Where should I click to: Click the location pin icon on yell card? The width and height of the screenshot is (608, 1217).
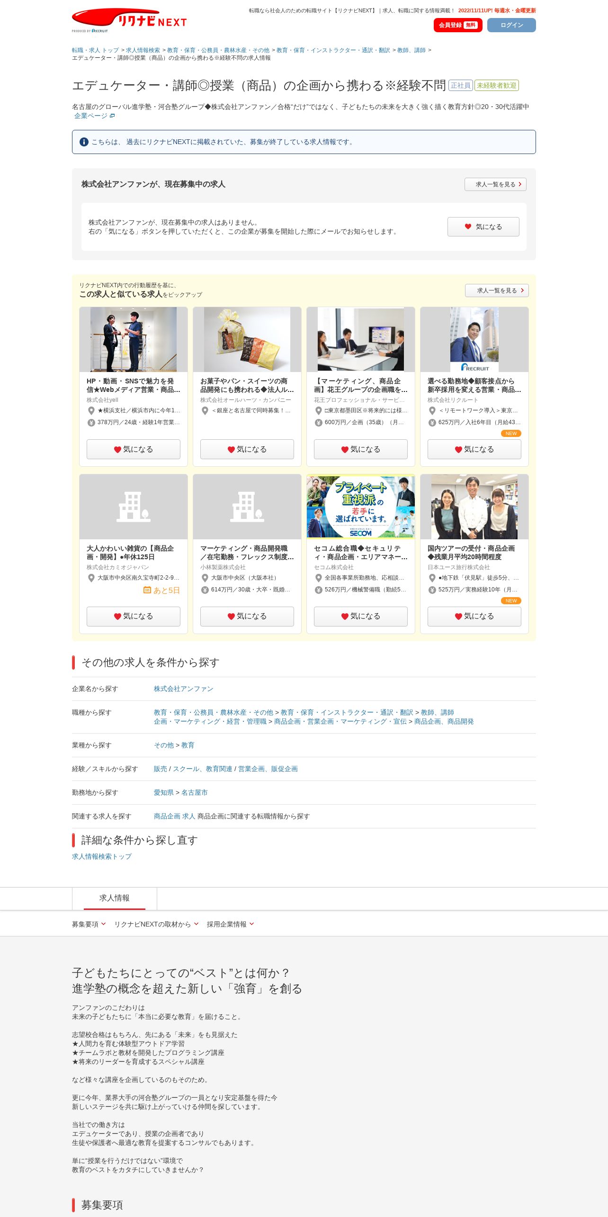[91, 410]
